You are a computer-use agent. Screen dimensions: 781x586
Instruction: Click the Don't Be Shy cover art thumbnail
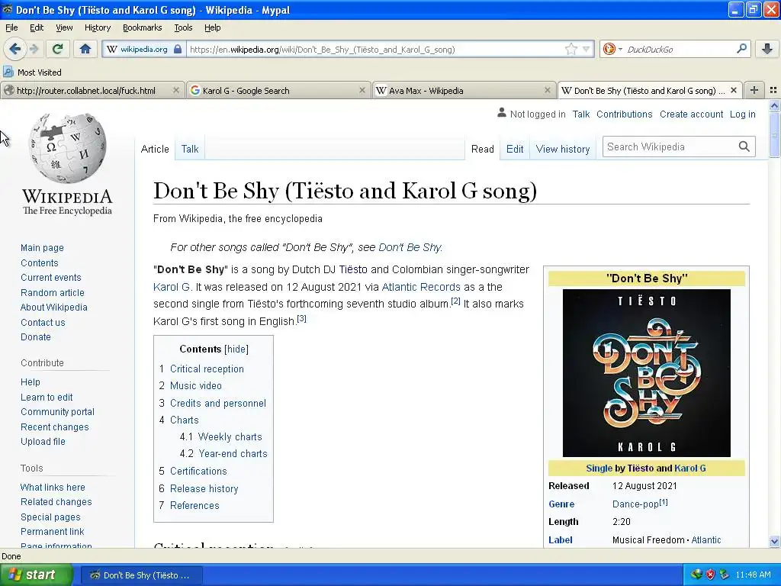pyautogui.click(x=647, y=372)
